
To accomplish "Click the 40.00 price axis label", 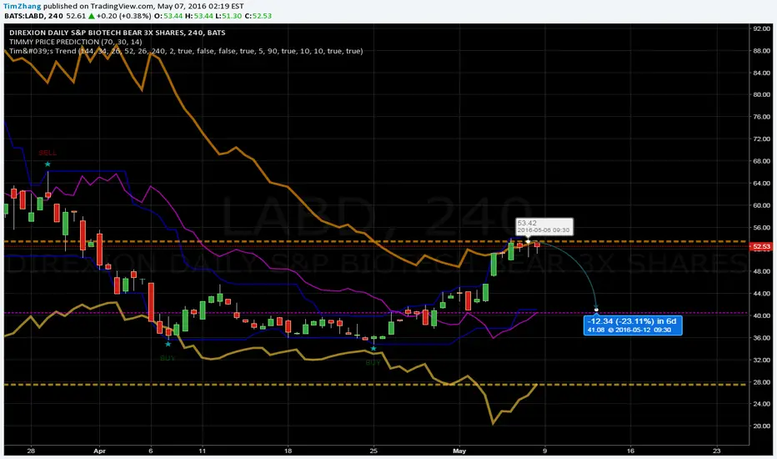I will [x=762, y=315].
